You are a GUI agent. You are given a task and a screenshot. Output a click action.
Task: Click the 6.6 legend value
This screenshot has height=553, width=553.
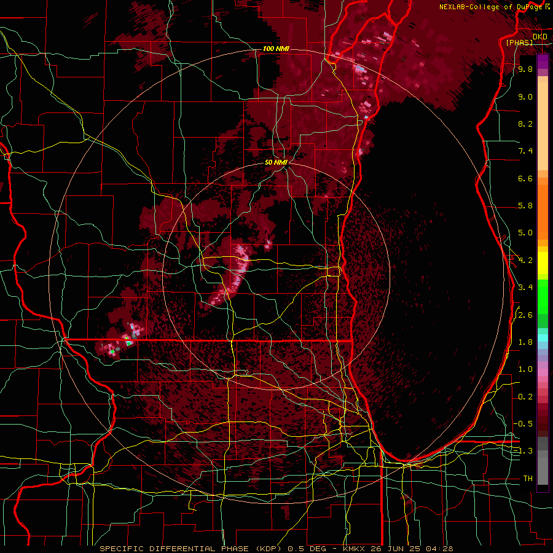pos(525,178)
